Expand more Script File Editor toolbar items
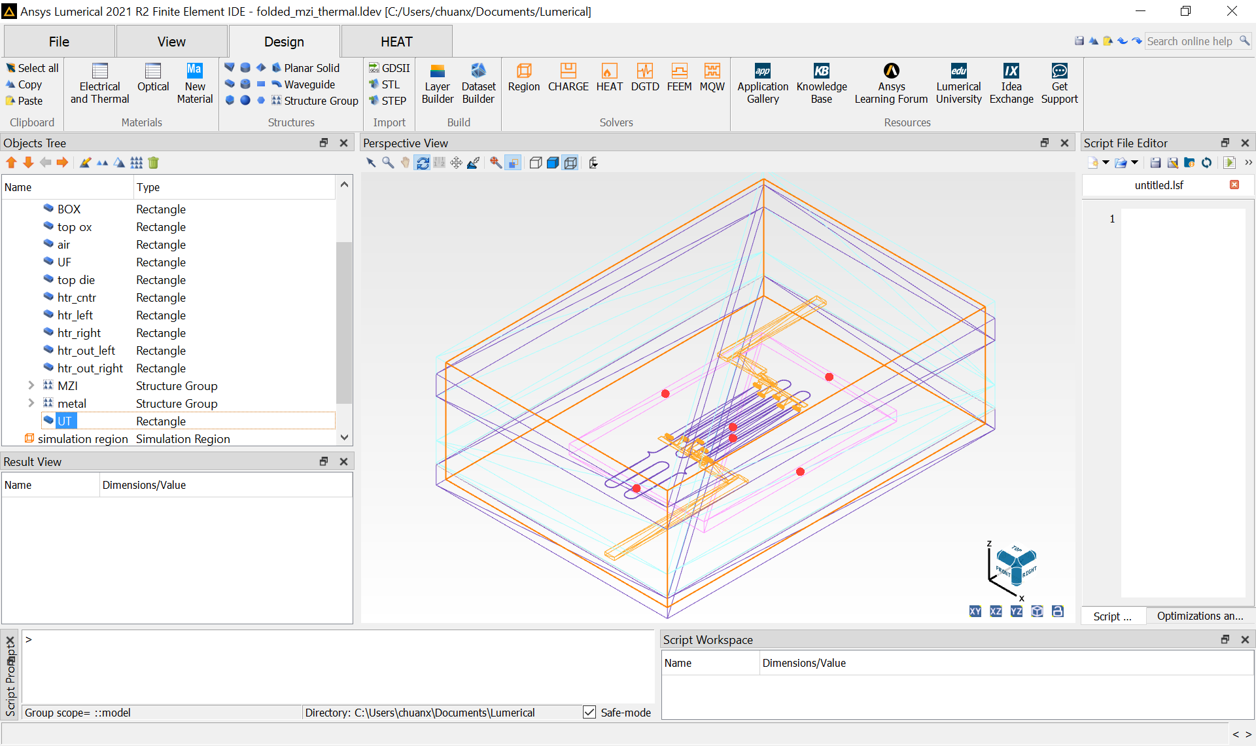Screen dimensions: 1256x746 [x=1248, y=163]
